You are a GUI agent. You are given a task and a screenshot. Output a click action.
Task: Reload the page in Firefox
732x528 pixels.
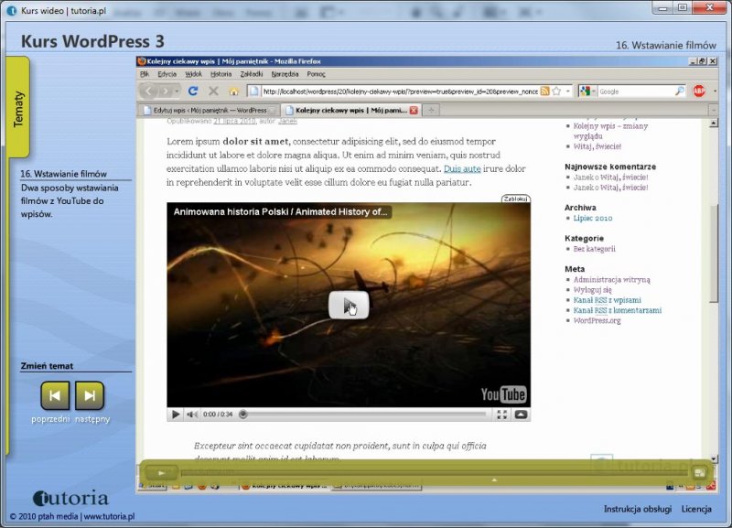tap(193, 92)
